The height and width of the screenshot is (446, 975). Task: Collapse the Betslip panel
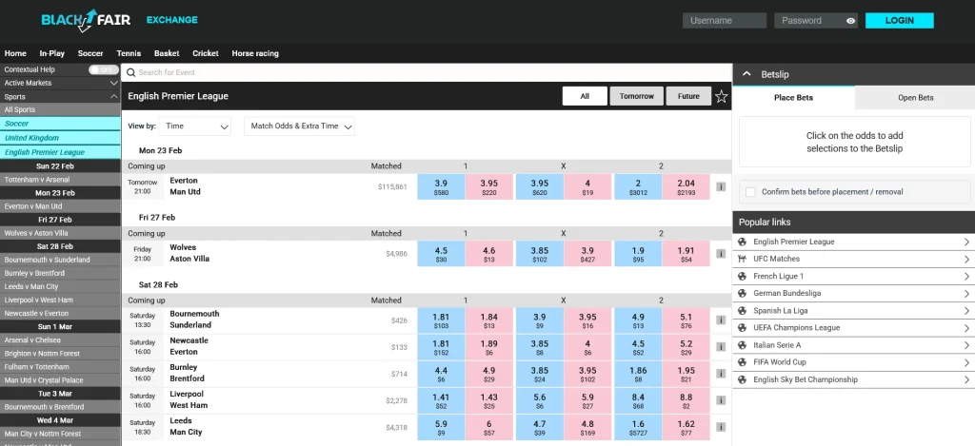[x=746, y=74]
